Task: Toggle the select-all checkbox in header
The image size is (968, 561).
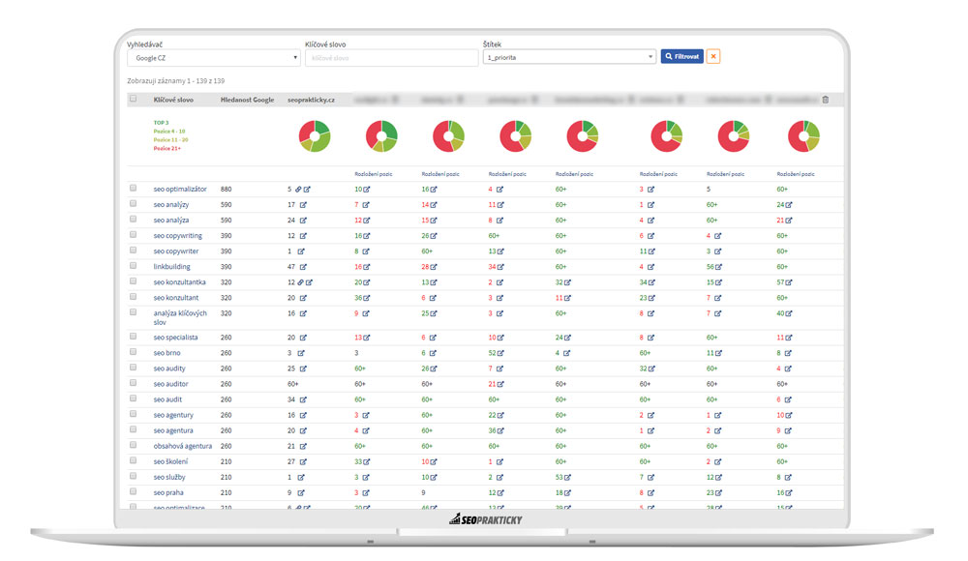Action: click(133, 99)
